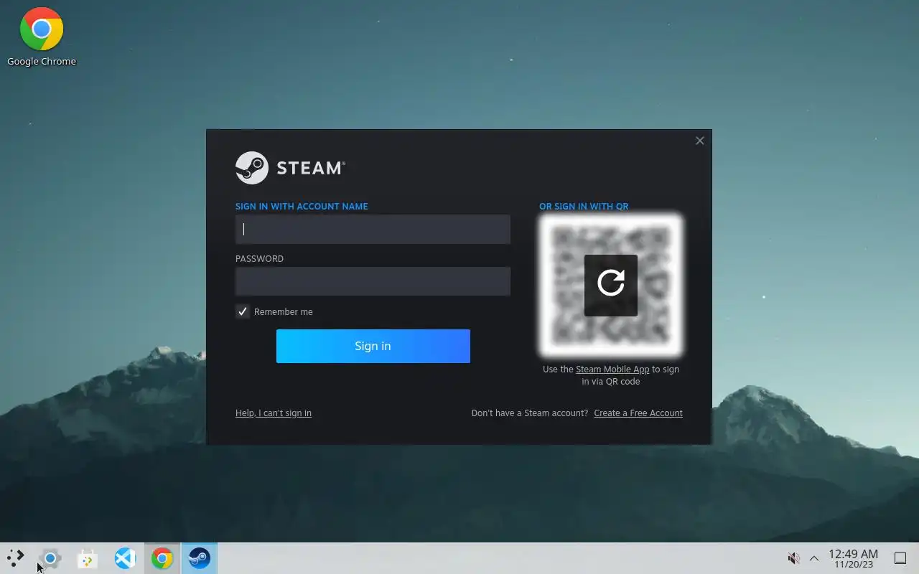Image resolution: width=919 pixels, height=574 pixels.
Task: Open the Discover software center taskbar icon
Action: [88, 558]
